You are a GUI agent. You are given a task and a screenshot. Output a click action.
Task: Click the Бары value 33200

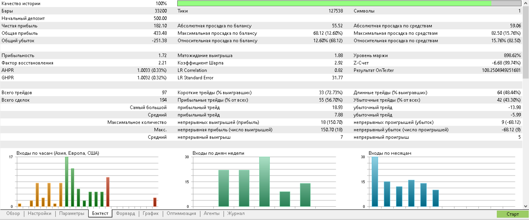[161, 11]
